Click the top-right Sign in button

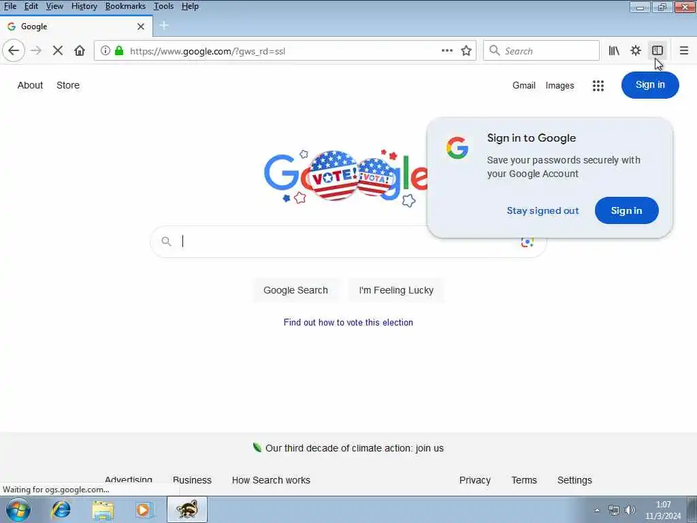pos(650,85)
